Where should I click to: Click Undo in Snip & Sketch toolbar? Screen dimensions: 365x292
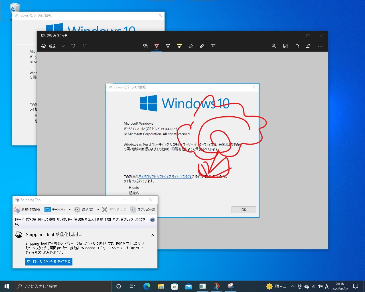73,46
